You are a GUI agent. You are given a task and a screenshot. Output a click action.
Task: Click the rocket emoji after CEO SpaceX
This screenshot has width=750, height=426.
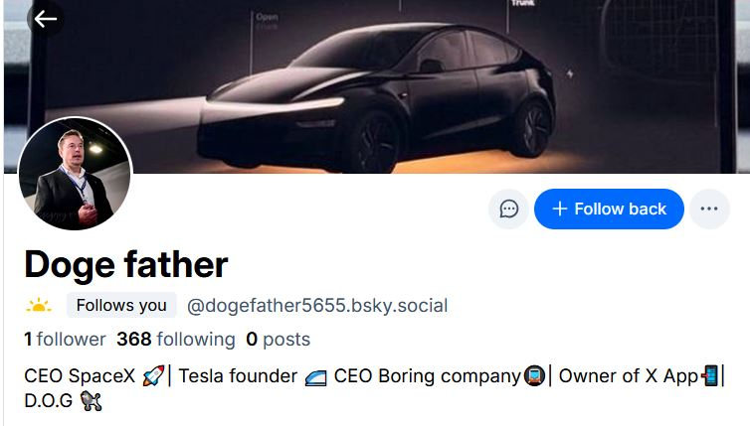(x=152, y=376)
